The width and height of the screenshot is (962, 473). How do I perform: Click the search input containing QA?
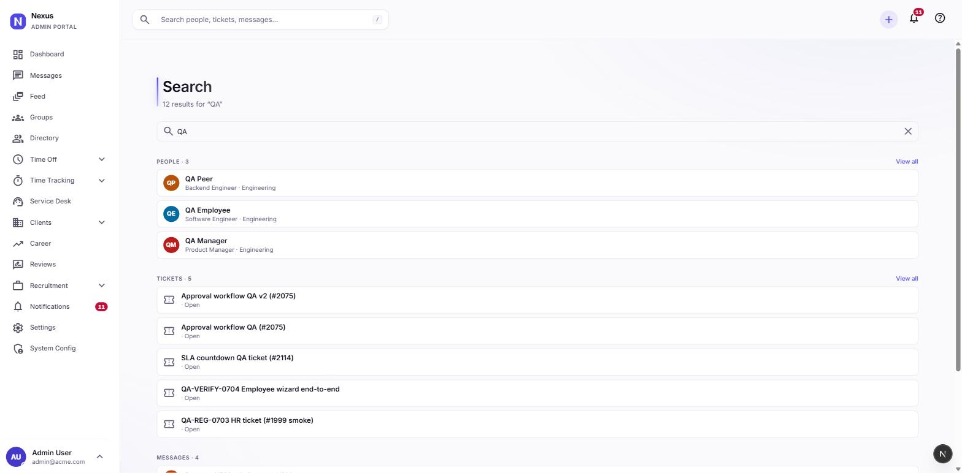point(537,131)
